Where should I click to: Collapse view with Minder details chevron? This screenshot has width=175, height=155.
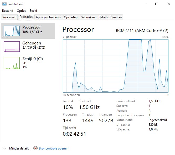click(x=5, y=148)
